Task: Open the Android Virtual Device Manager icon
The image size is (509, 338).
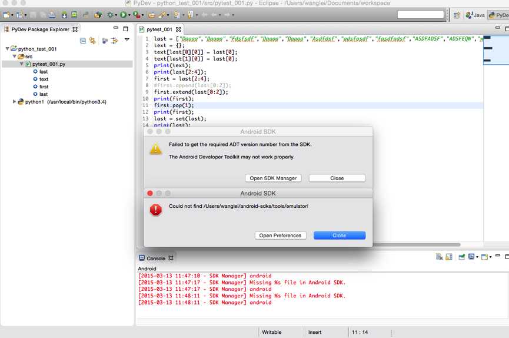Action: (74, 15)
